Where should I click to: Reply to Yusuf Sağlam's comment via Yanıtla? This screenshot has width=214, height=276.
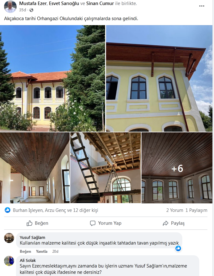pos(42,251)
